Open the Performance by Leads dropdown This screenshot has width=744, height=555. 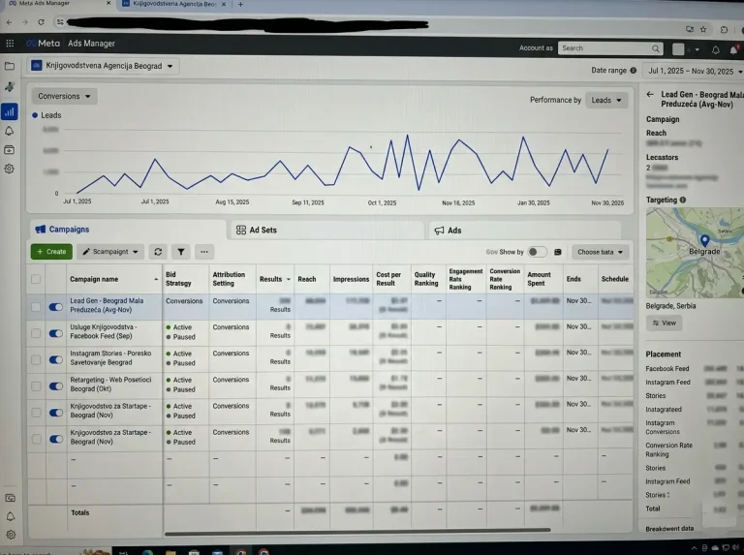[606, 100]
